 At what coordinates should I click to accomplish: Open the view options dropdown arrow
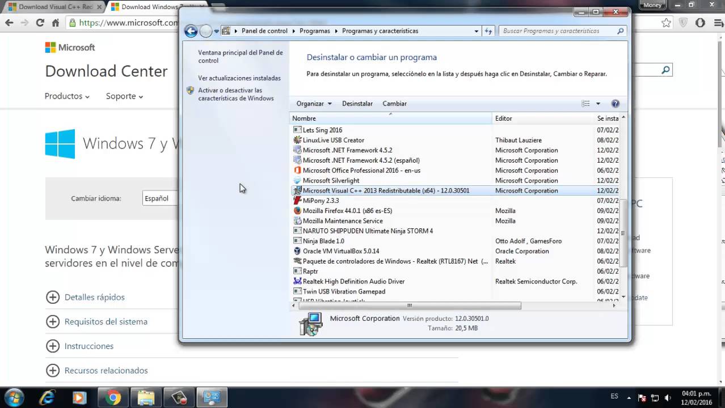[598, 104]
